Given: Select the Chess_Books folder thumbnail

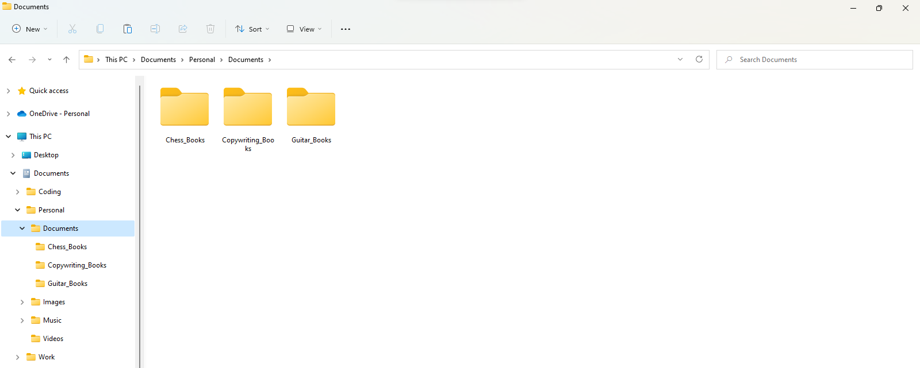Looking at the screenshot, I should pyautogui.click(x=185, y=108).
